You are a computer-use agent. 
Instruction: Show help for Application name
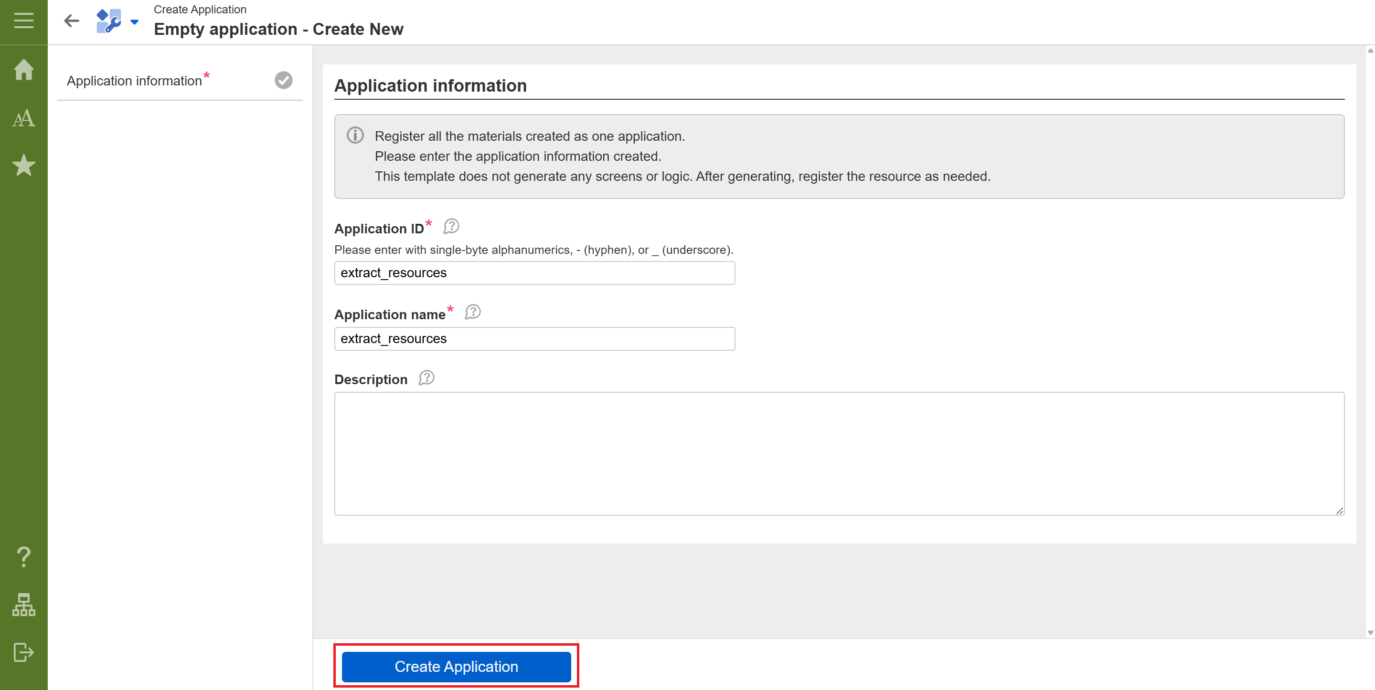(472, 312)
